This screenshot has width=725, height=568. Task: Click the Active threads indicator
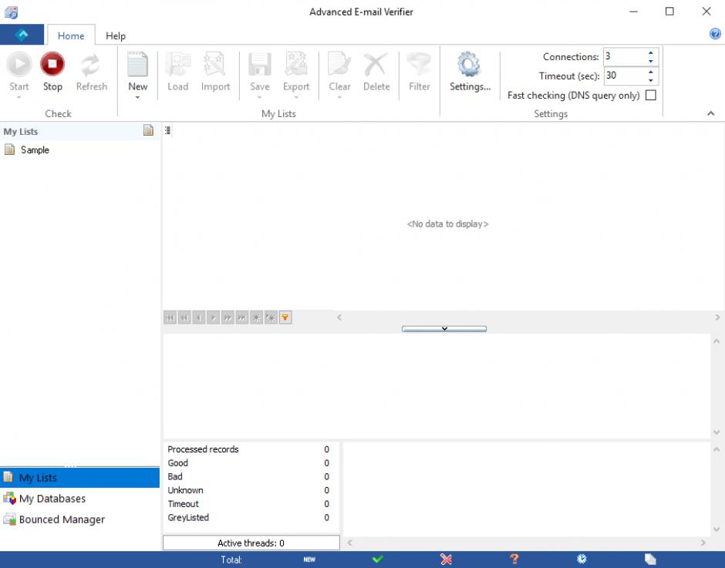[251, 543]
